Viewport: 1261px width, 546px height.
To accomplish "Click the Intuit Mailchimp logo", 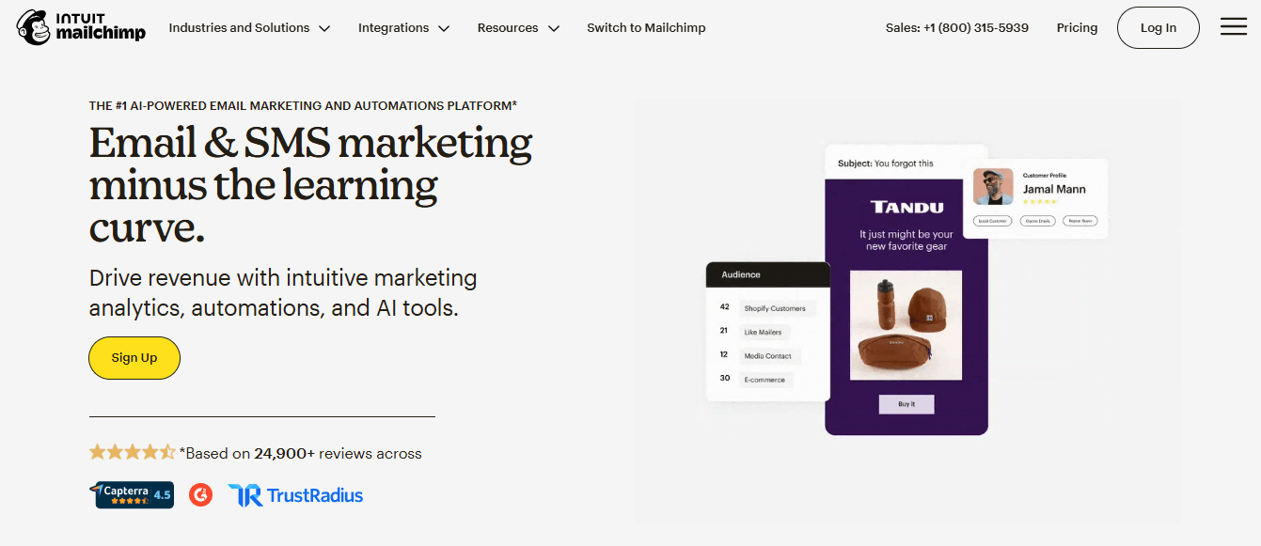I will coord(81,27).
